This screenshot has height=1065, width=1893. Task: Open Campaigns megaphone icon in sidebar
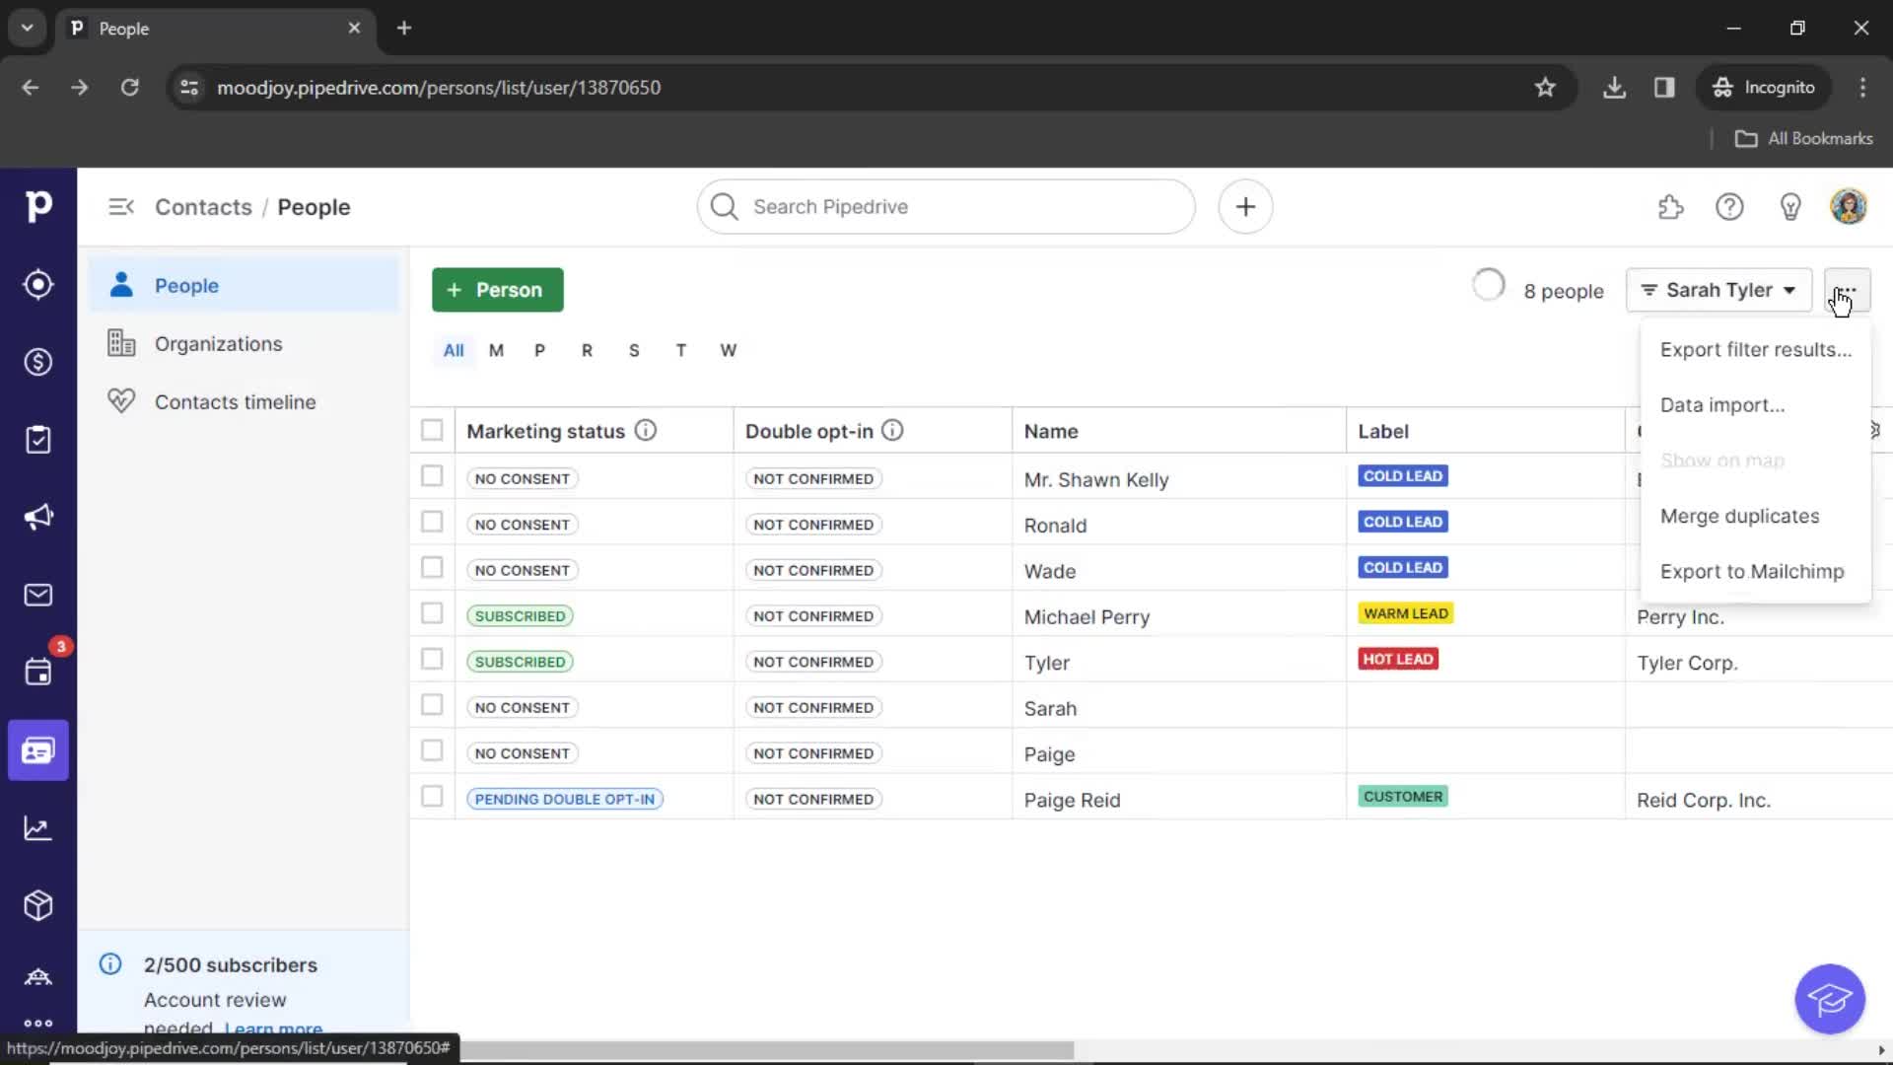click(37, 517)
